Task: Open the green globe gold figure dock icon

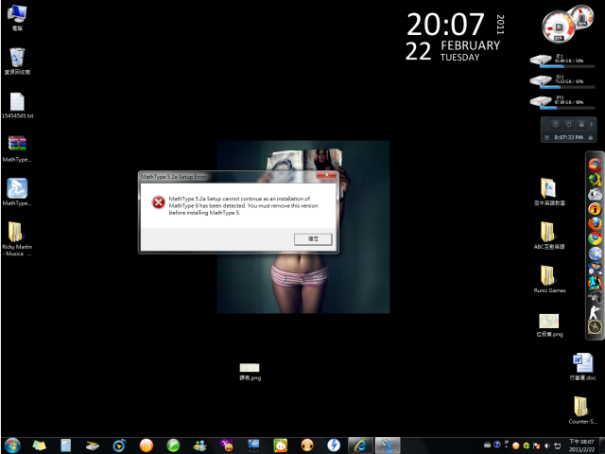Action: coord(595,180)
